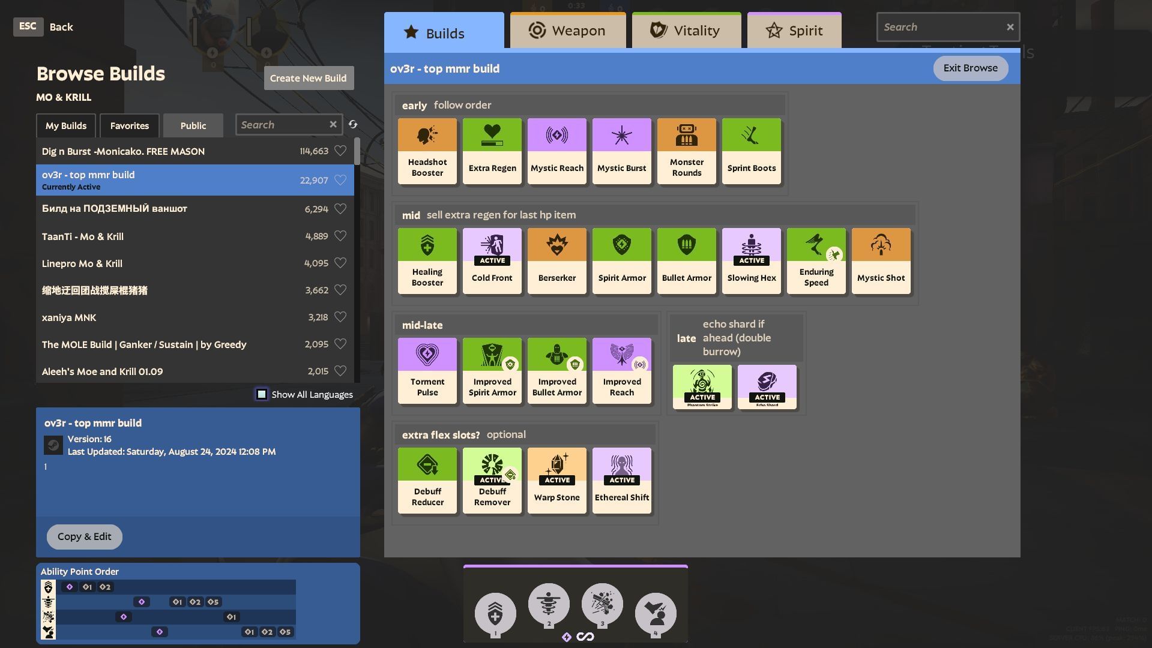Choose the Monster Rounds item
This screenshot has width=1152, height=648.
tap(686, 151)
